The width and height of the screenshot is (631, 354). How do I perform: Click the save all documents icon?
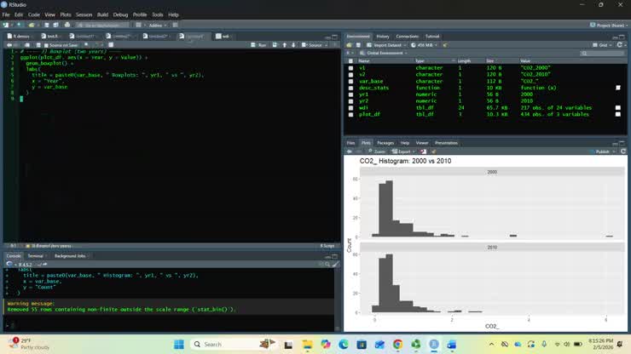pyautogui.click(x=56, y=25)
